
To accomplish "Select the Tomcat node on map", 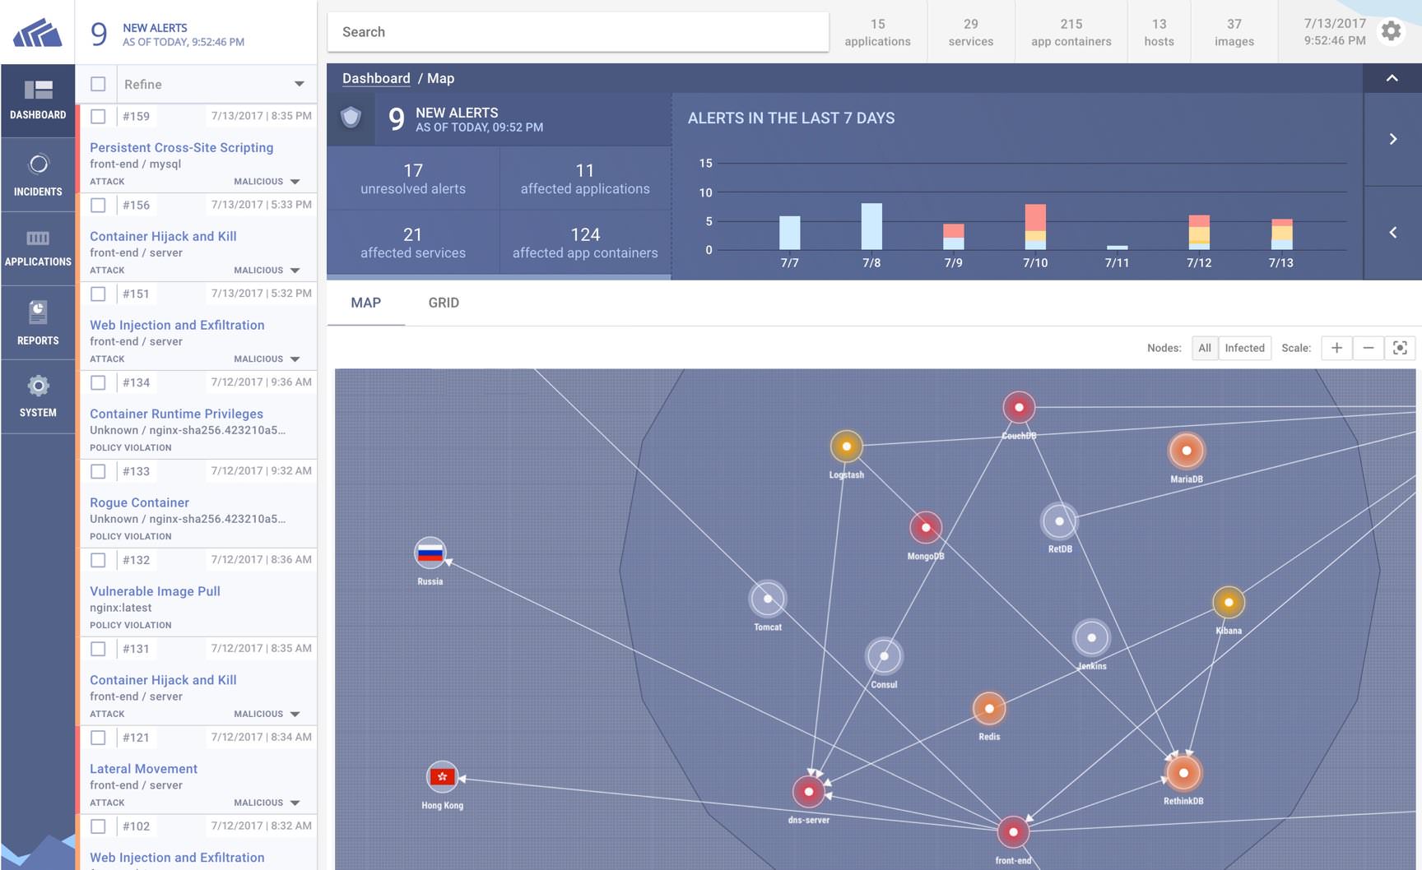I will point(768,599).
